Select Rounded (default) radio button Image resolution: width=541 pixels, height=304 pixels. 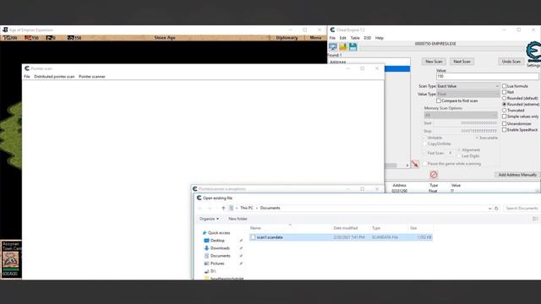(x=504, y=98)
